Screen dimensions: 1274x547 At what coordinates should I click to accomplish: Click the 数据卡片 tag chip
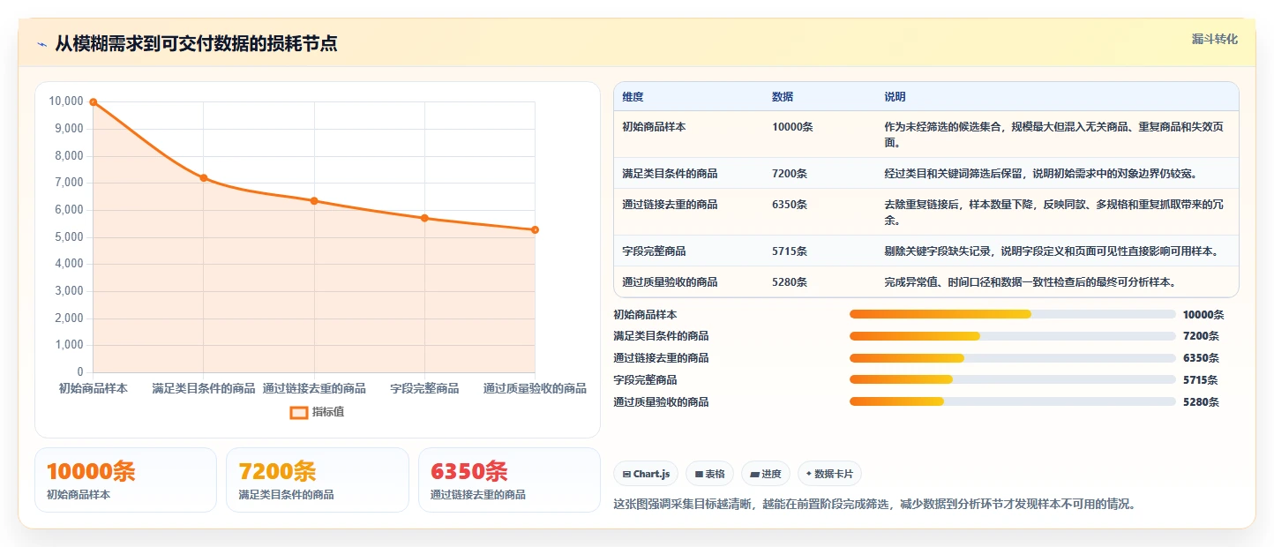pos(829,474)
